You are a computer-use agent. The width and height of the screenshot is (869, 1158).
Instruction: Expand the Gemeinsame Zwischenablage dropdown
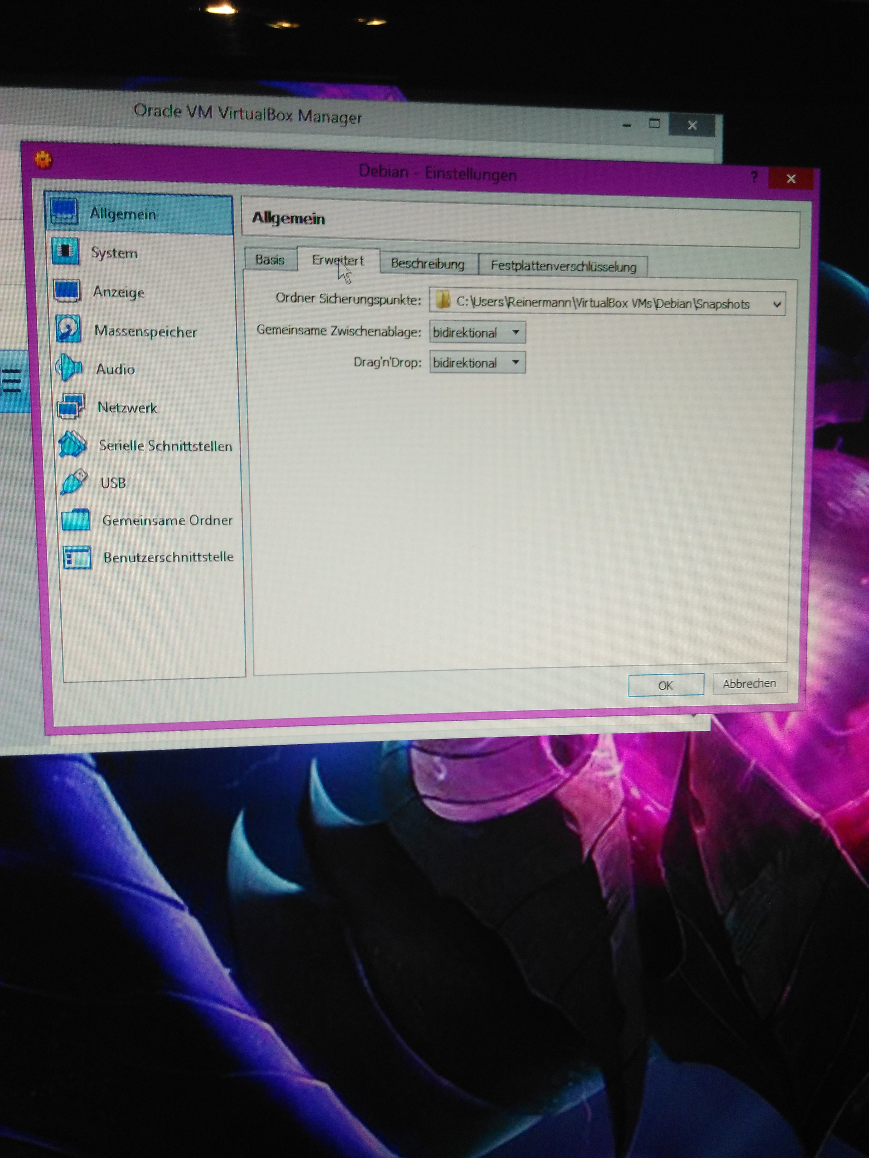click(x=477, y=332)
